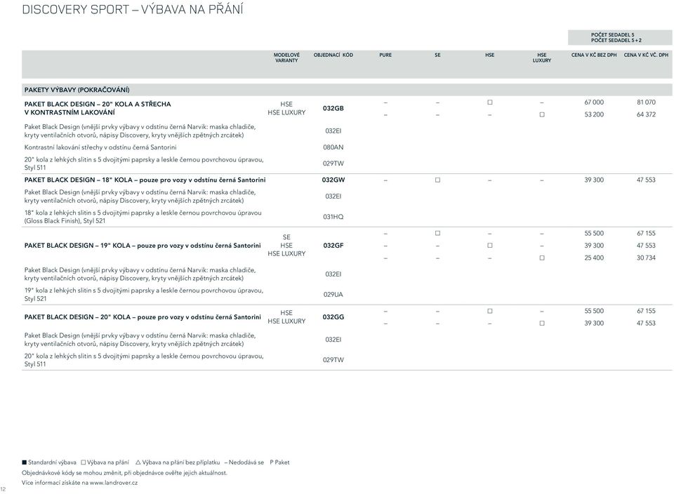Click Kontrastní lakování střechy v odstínu černá Santorini
674x494 pixels.
[x=100, y=147]
